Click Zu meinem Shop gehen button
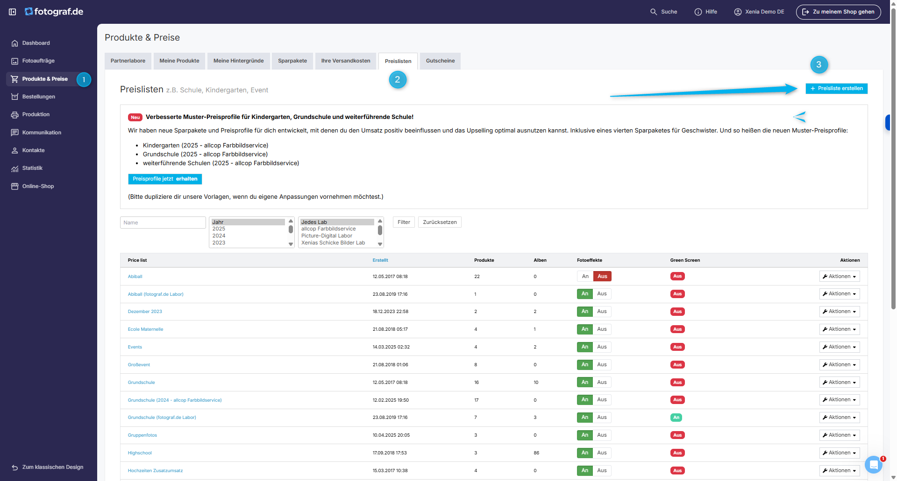This screenshot has height=481, width=897. pyautogui.click(x=838, y=12)
